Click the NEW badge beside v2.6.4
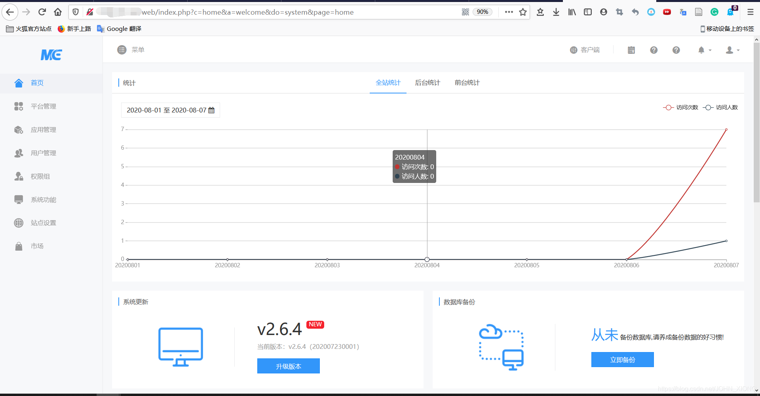 click(x=315, y=324)
